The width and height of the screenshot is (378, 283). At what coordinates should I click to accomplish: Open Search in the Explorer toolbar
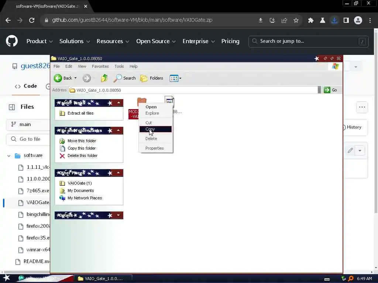tap(125, 78)
